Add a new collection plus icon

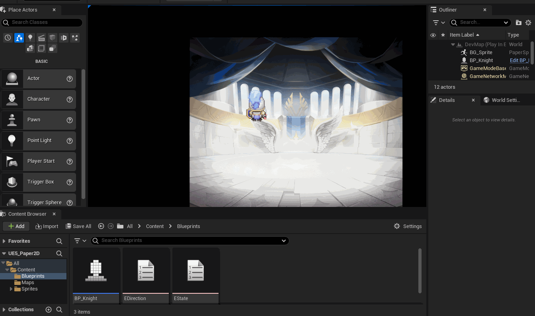(x=49, y=310)
